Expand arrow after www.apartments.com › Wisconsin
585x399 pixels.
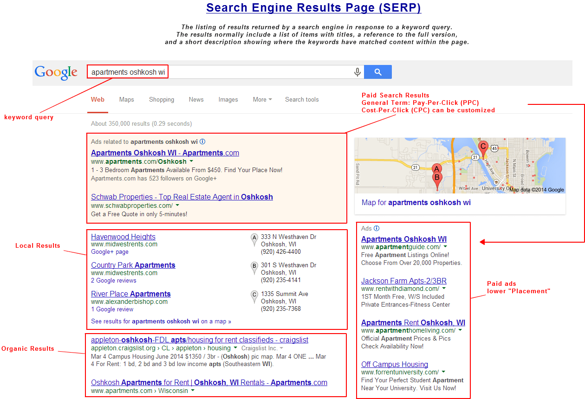pyautogui.click(x=193, y=391)
